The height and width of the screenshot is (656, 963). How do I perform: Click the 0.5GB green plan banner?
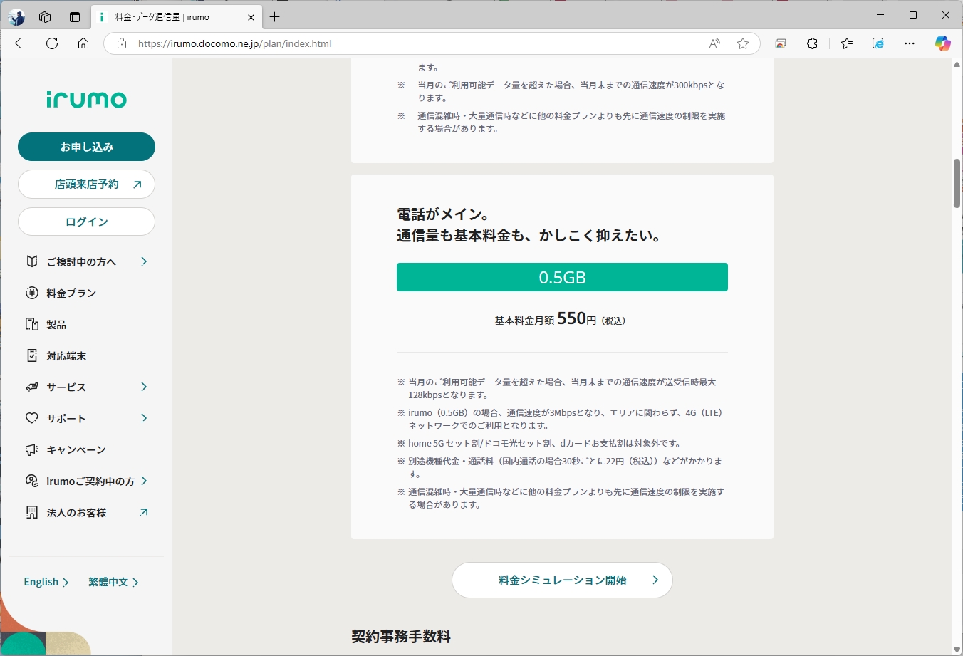[562, 277]
